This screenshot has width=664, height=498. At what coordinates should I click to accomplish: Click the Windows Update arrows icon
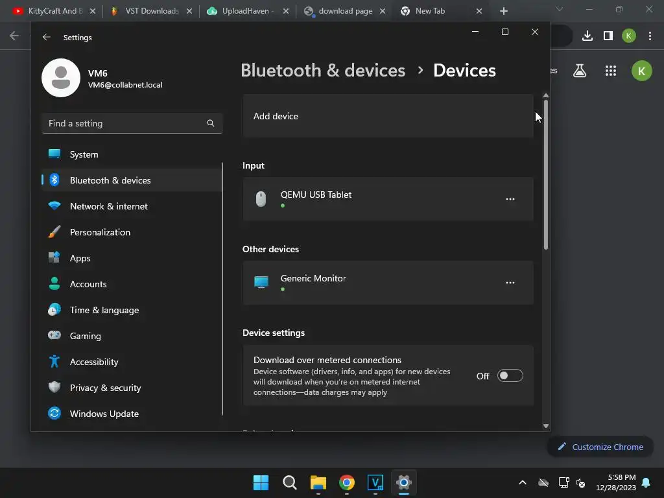(x=54, y=413)
